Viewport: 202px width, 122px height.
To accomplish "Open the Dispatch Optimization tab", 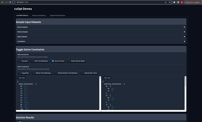I will (57, 15).
